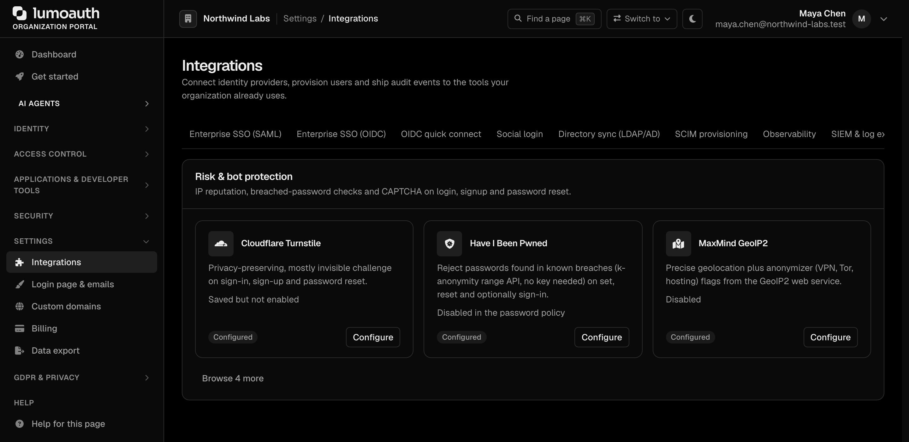Click the Risk & bot protection heading
909x442 pixels.
coord(243,176)
